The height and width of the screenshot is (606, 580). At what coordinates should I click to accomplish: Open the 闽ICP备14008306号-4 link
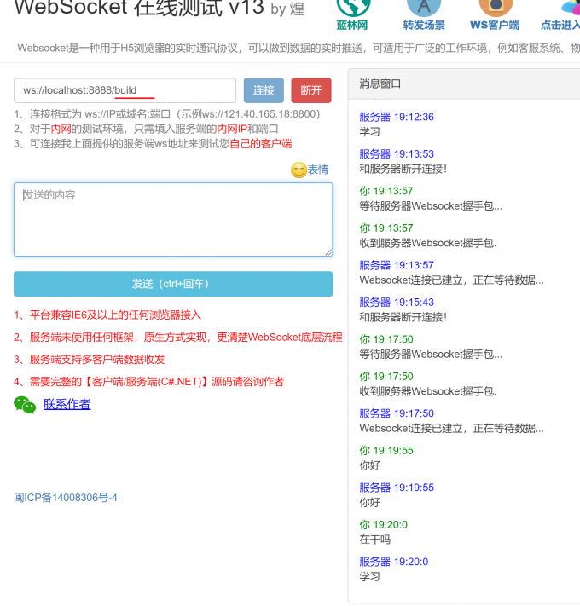click(x=66, y=498)
